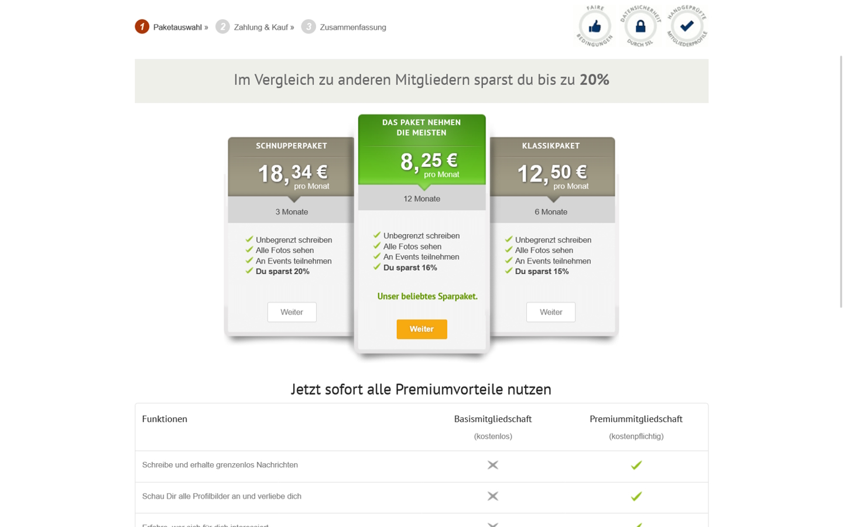Click Weiter on the Schnupperpaket
The image size is (843, 527).
pyautogui.click(x=292, y=312)
